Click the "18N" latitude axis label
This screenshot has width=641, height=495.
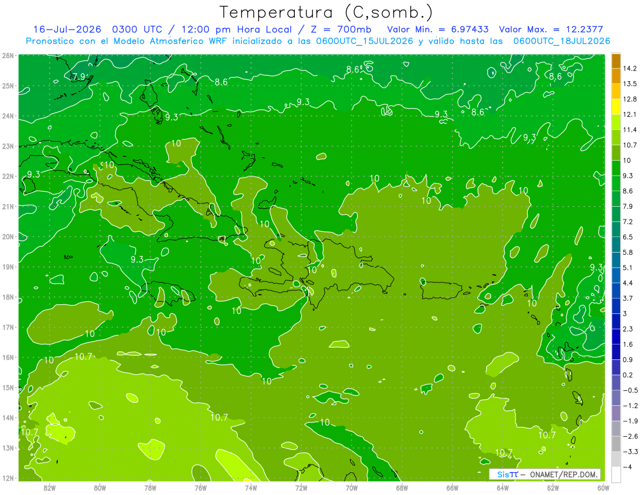(8, 297)
